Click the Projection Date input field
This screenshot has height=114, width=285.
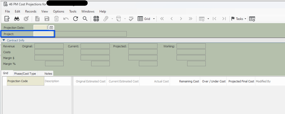click(41, 27)
